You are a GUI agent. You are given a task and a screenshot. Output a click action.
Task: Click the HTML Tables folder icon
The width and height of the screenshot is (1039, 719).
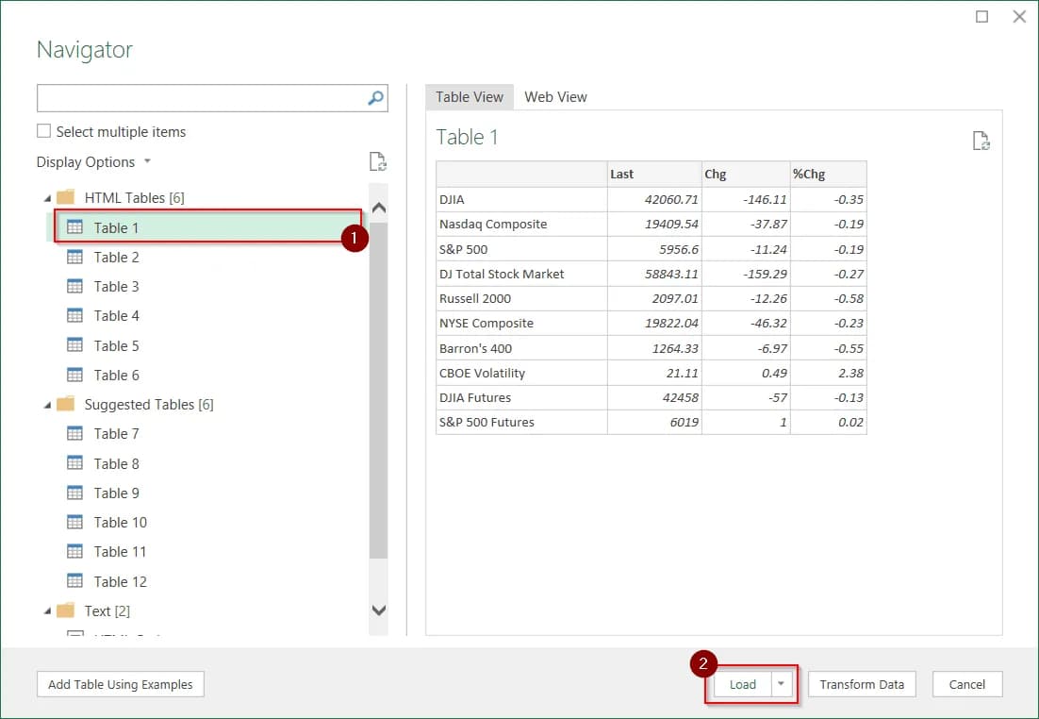[66, 197]
